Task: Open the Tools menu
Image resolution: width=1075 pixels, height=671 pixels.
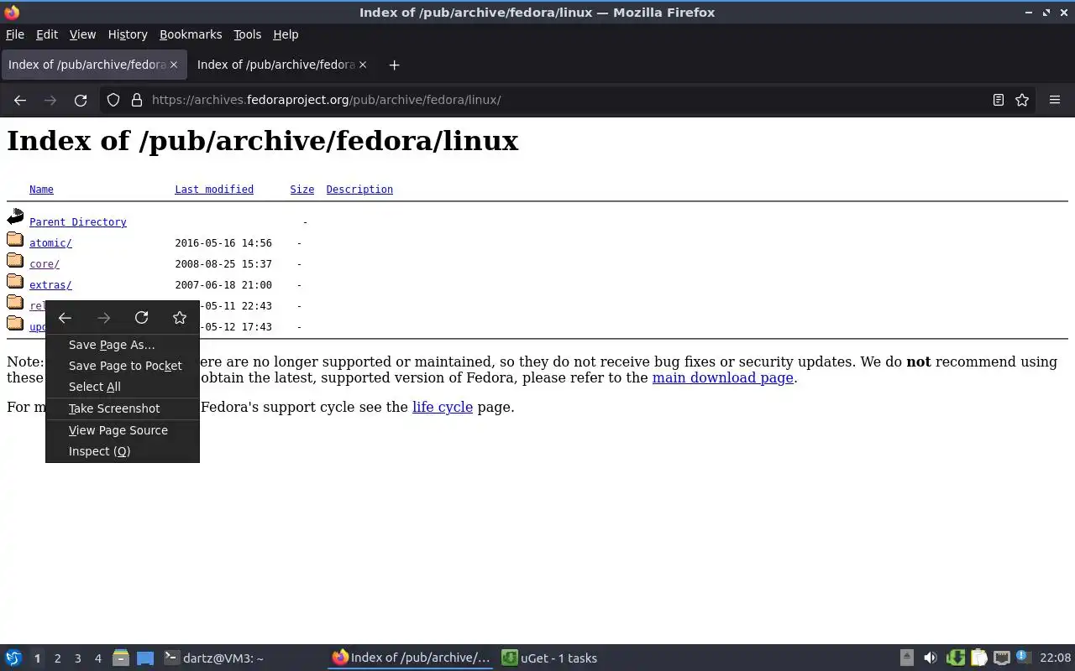Action: click(x=247, y=34)
